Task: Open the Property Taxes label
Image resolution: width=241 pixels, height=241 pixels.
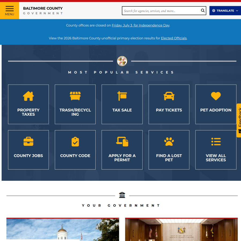Action: pos(28,112)
